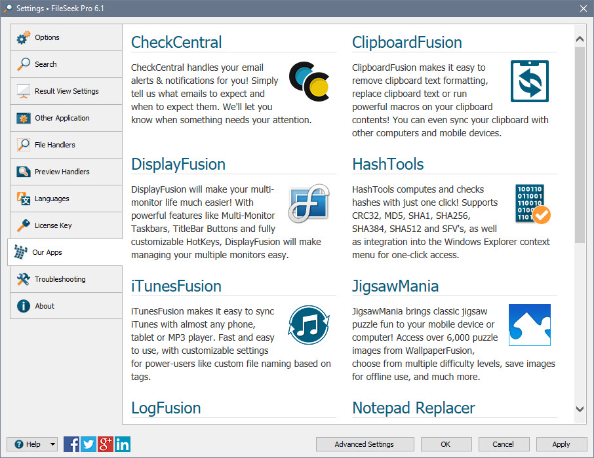
Task: Click the Result View Settings monitor icon
Action: pos(24,91)
